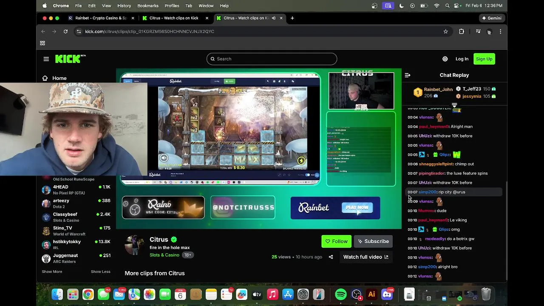This screenshot has height=306, width=544.
Task: Open macOS Control Center icon
Action: [x=457, y=6]
